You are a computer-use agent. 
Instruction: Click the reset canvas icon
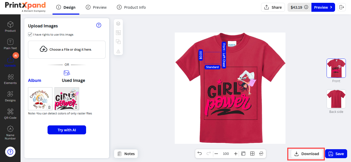click(261, 154)
